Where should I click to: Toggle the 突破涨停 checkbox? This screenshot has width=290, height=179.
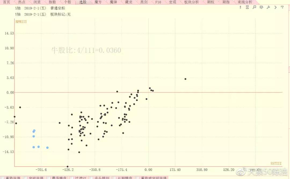(x=26, y=178)
